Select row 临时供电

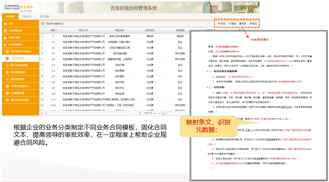(114, 82)
